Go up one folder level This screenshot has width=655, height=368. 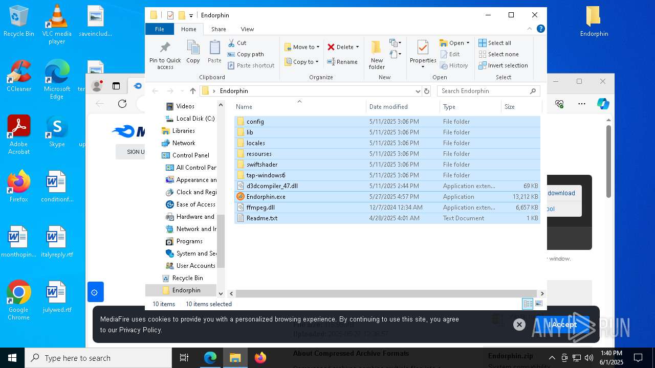pos(192,91)
